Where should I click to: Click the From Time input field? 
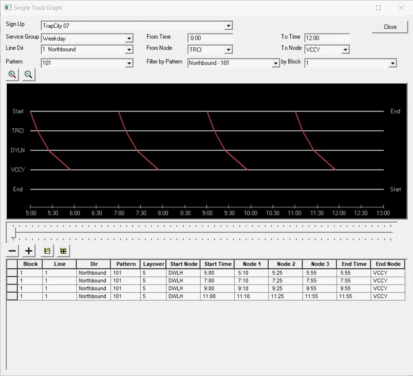pyautogui.click(x=210, y=38)
